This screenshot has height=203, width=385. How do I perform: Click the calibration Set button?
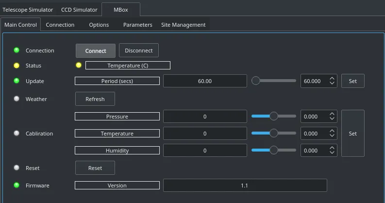click(x=353, y=133)
